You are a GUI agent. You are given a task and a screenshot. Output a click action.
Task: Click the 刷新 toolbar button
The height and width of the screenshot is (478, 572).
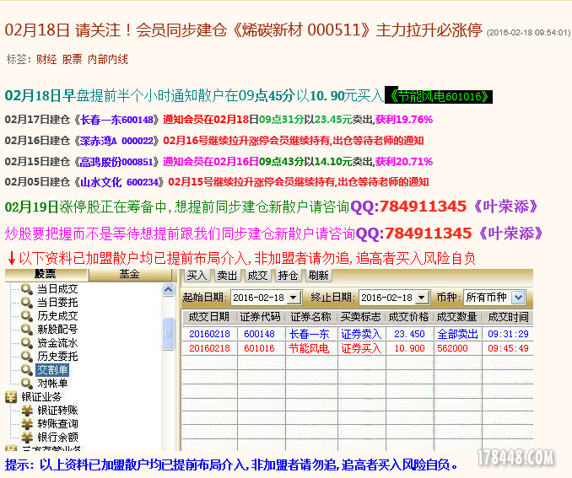318,276
